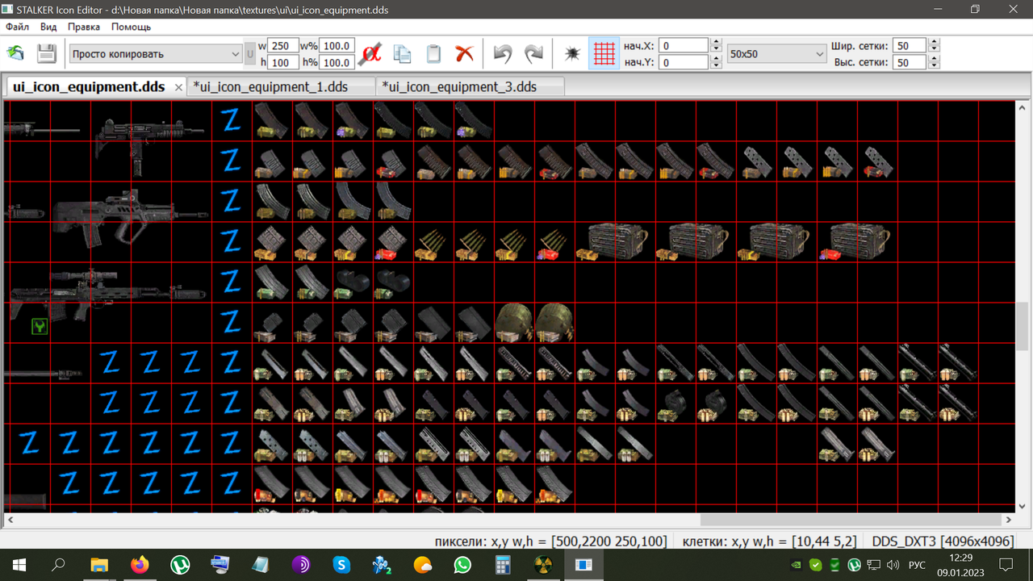The height and width of the screenshot is (581, 1033).
Task: Click the Шир. сетки input field
Action: pos(910,46)
